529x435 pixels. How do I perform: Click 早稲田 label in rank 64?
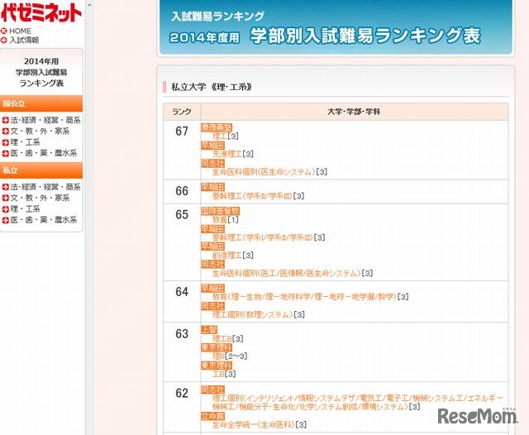click(212, 288)
